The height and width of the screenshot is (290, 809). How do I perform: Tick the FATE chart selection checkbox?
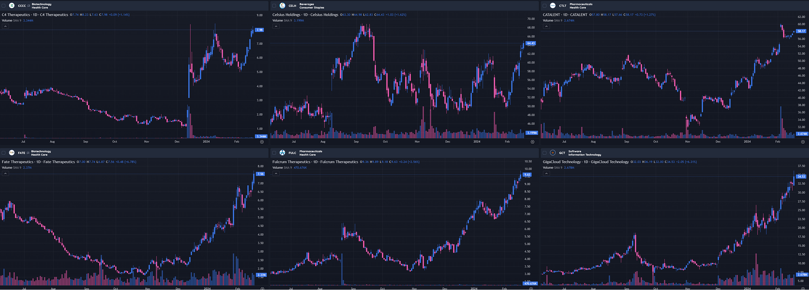tap(4, 153)
